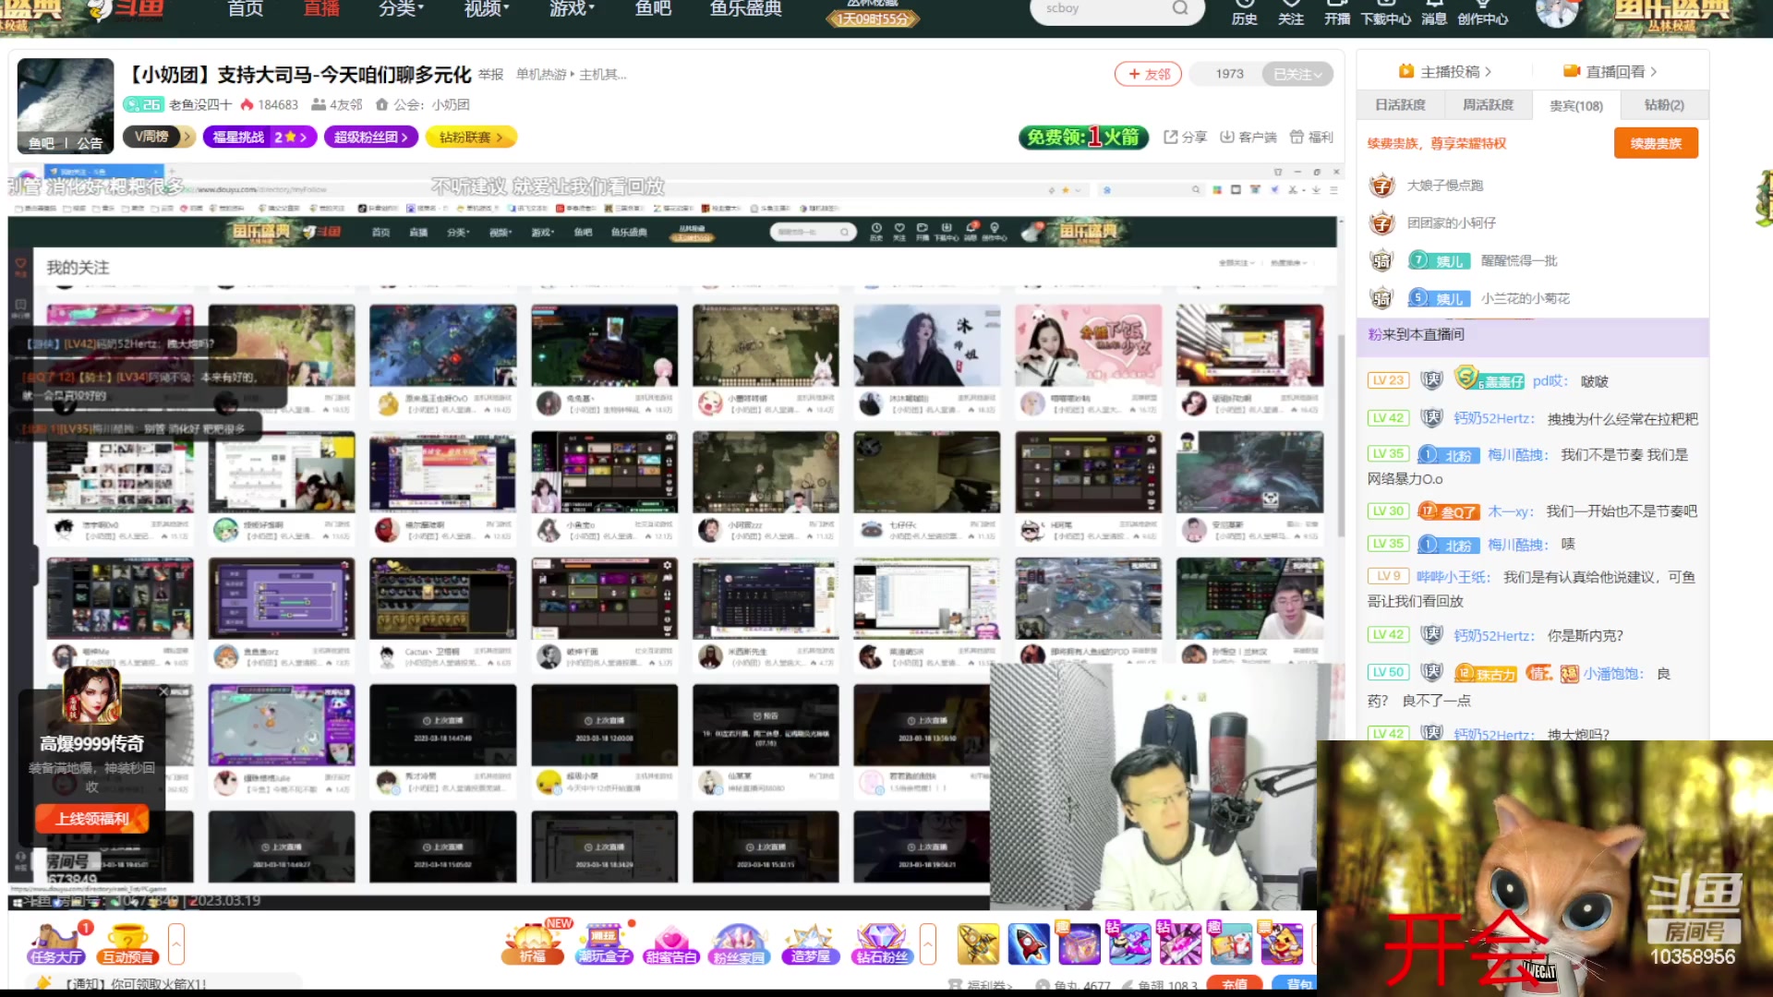Close the 高爆9999传奇 ad popup
The width and height of the screenshot is (1773, 997).
tap(163, 691)
